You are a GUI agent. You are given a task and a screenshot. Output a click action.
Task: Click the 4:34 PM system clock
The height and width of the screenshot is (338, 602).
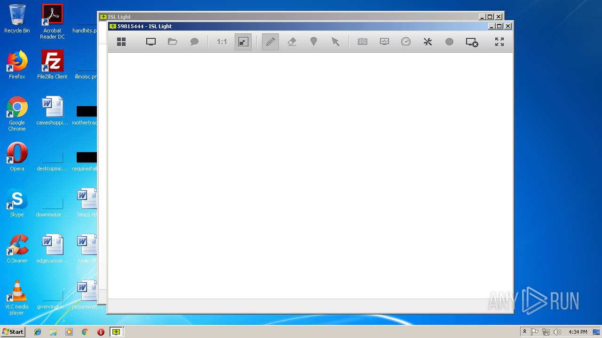coord(578,332)
